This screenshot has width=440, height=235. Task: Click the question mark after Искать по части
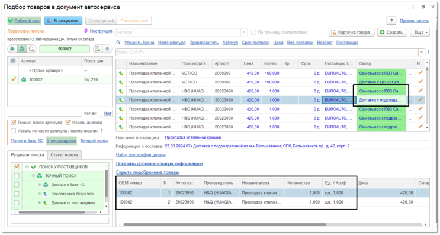coord(102,131)
